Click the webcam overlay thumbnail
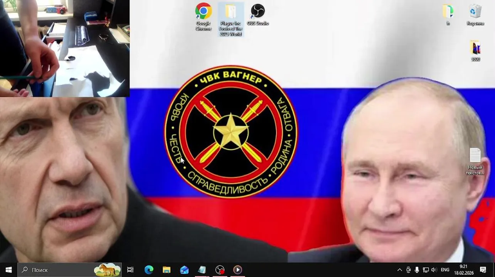Image resolution: width=495 pixels, height=277 pixels. point(65,48)
